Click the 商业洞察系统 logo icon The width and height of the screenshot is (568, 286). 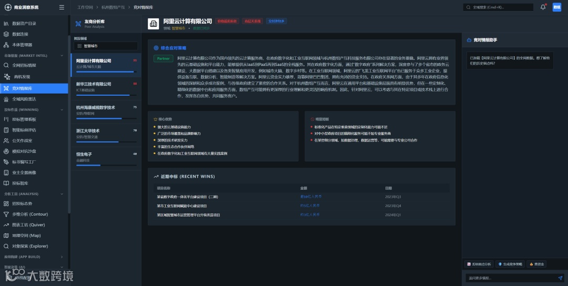click(x=8, y=7)
